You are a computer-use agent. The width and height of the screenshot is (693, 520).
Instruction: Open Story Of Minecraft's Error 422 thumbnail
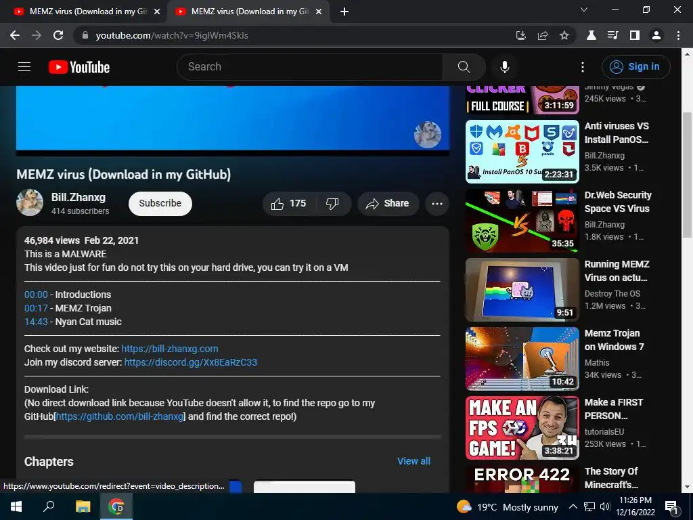[522, 479]
